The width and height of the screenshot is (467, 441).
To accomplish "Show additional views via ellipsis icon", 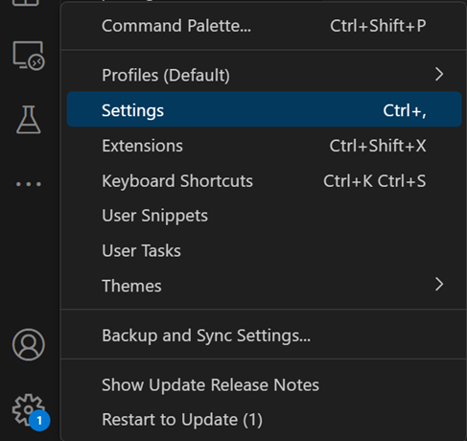I will coord(29,184).
